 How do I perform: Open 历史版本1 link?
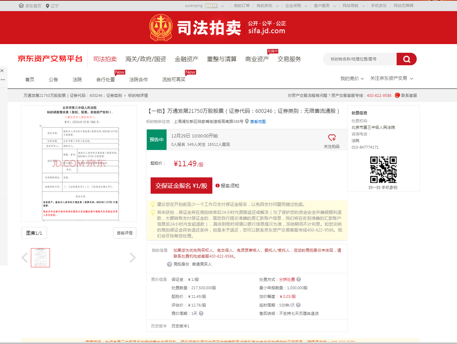tap(180, 326)
